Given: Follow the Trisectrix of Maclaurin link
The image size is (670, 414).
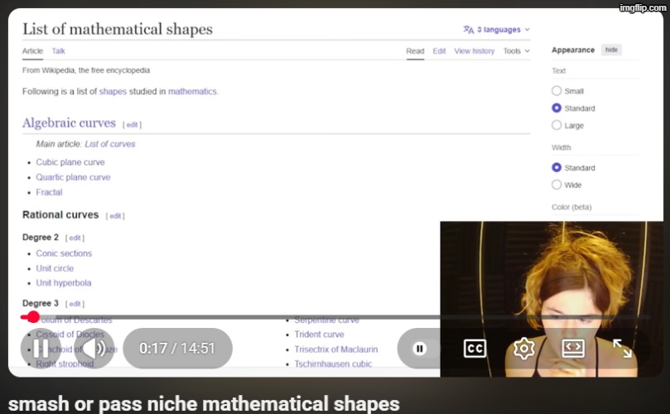Looking at the screenshot, I should click(335, 349).
